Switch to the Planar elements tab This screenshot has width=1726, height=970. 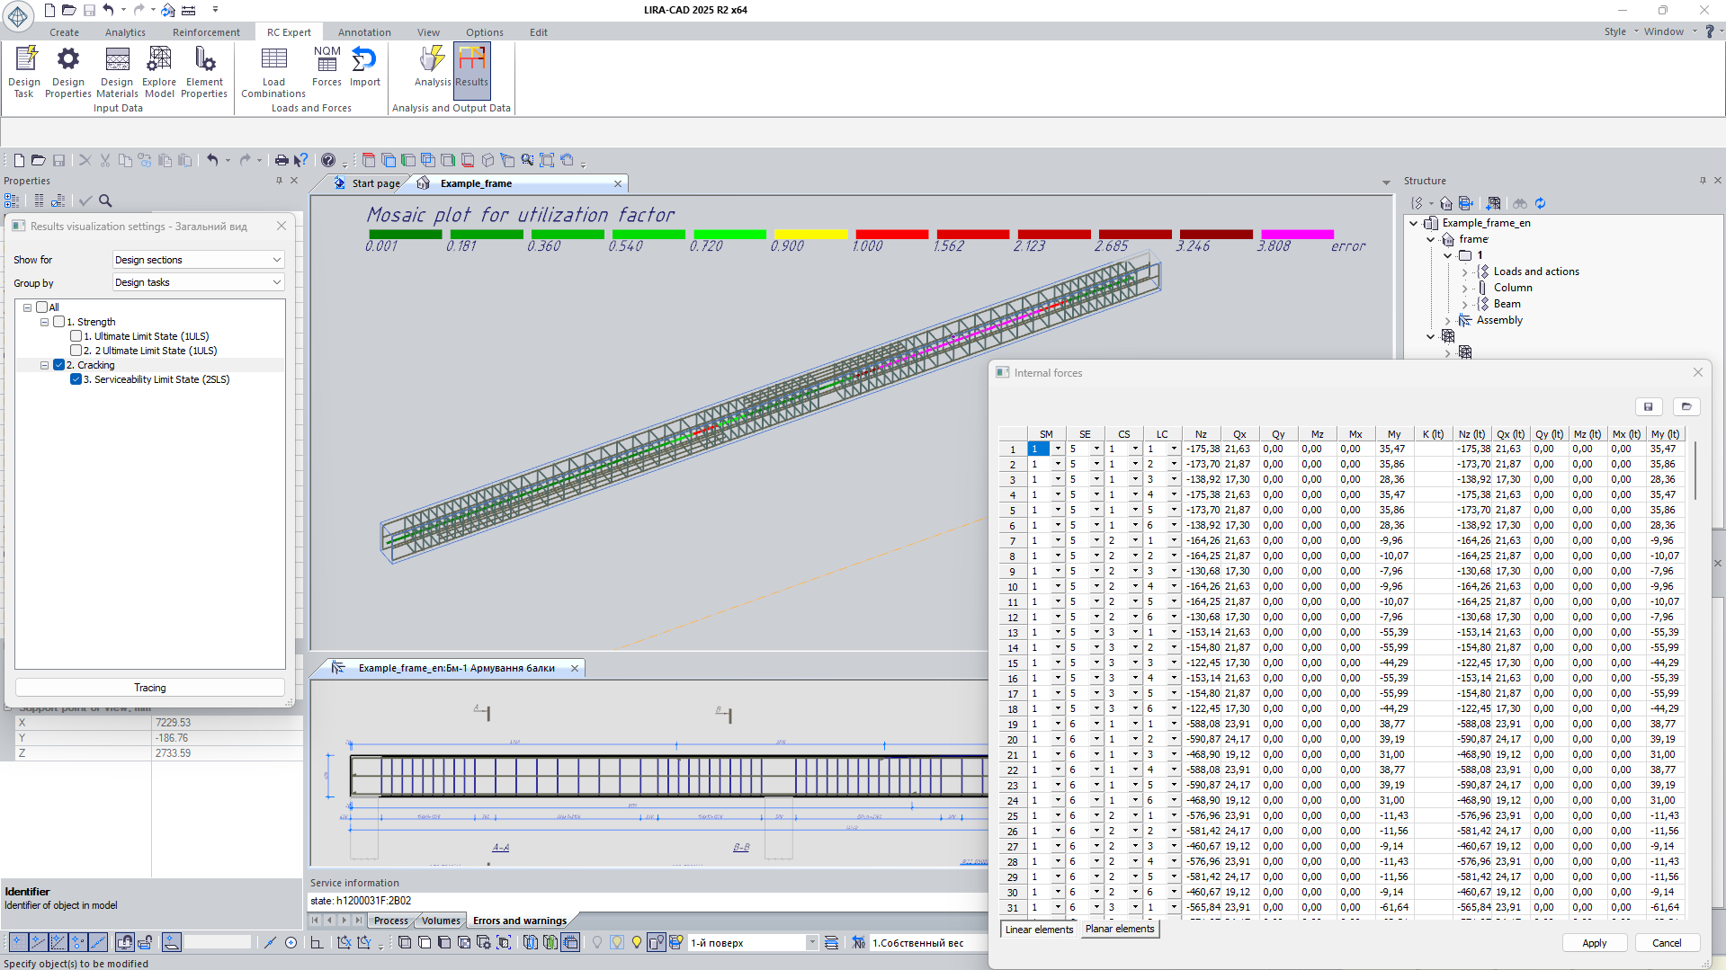1119,929
